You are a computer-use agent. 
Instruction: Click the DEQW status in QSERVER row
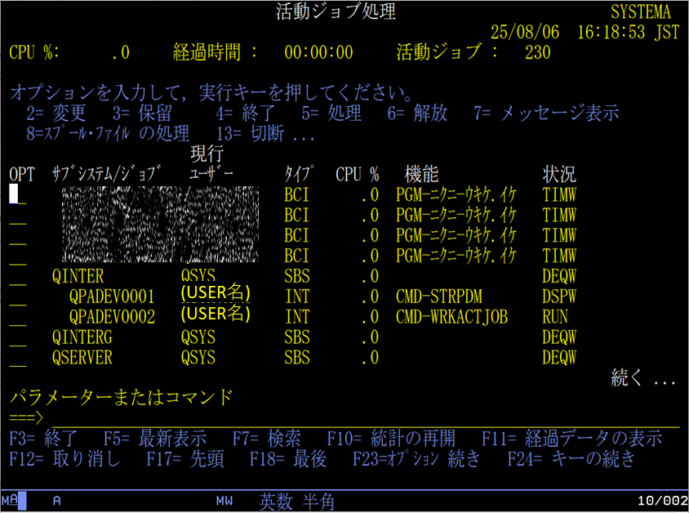[x=559, y=358]
